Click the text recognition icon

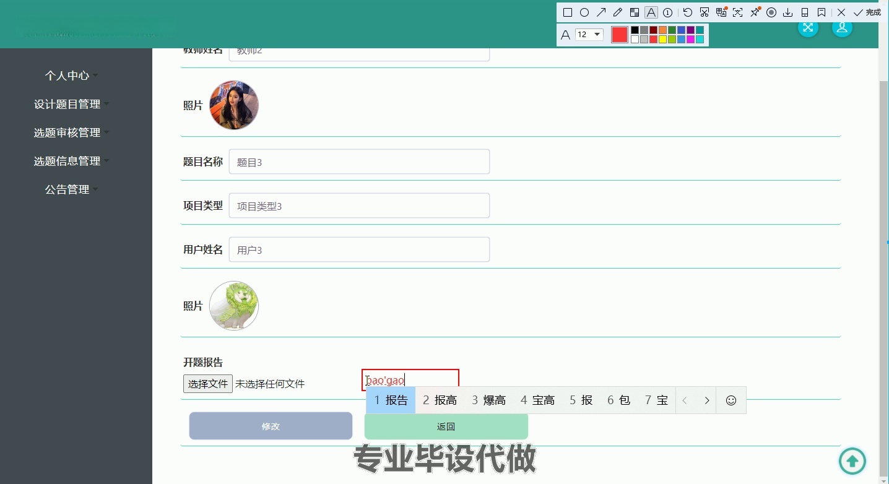point(738,12)
